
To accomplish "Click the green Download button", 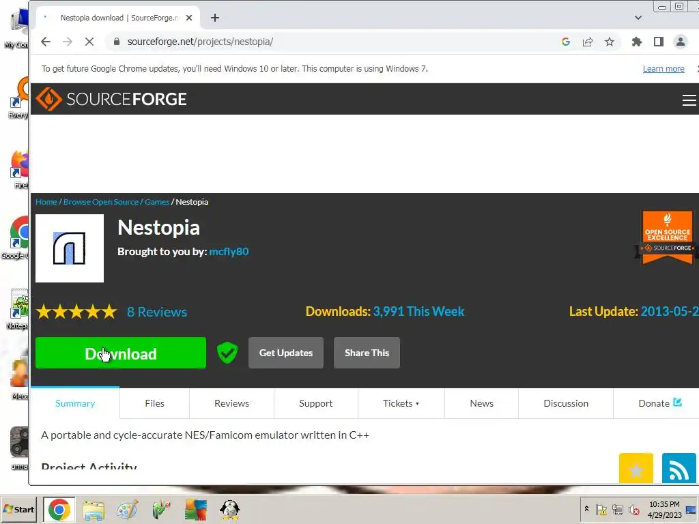I will [x=121, y=353].
